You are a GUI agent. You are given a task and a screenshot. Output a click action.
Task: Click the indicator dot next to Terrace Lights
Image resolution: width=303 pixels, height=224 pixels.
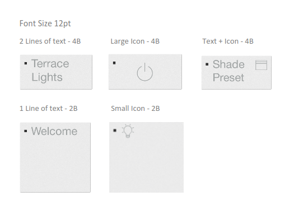tap(26, 63)
